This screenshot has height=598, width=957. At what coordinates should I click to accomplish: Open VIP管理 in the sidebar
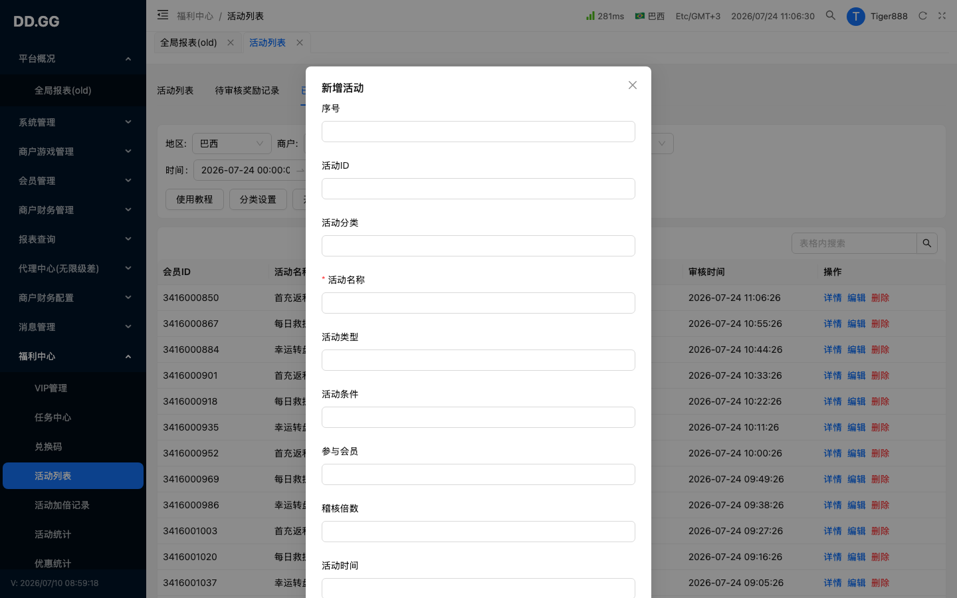[x=73, y=388]
